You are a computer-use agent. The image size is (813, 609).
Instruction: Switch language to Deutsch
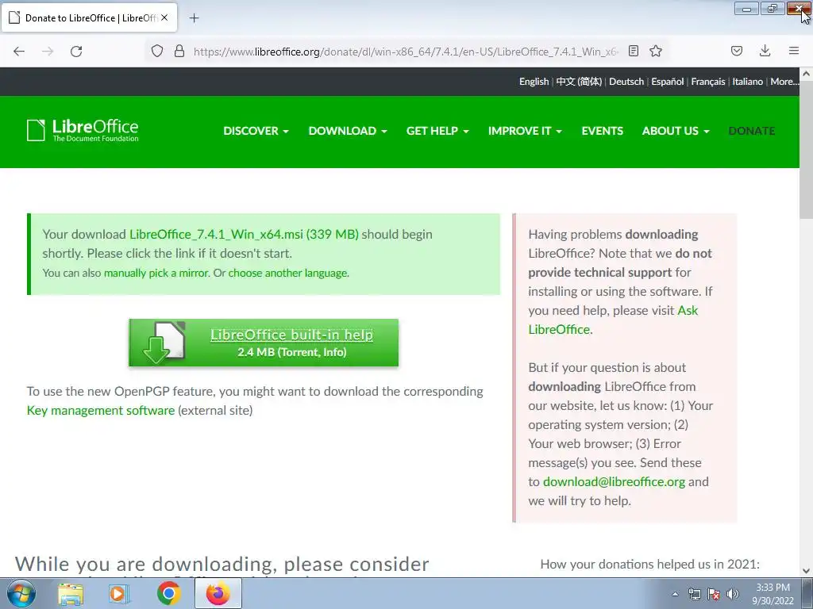coord(626,82)
